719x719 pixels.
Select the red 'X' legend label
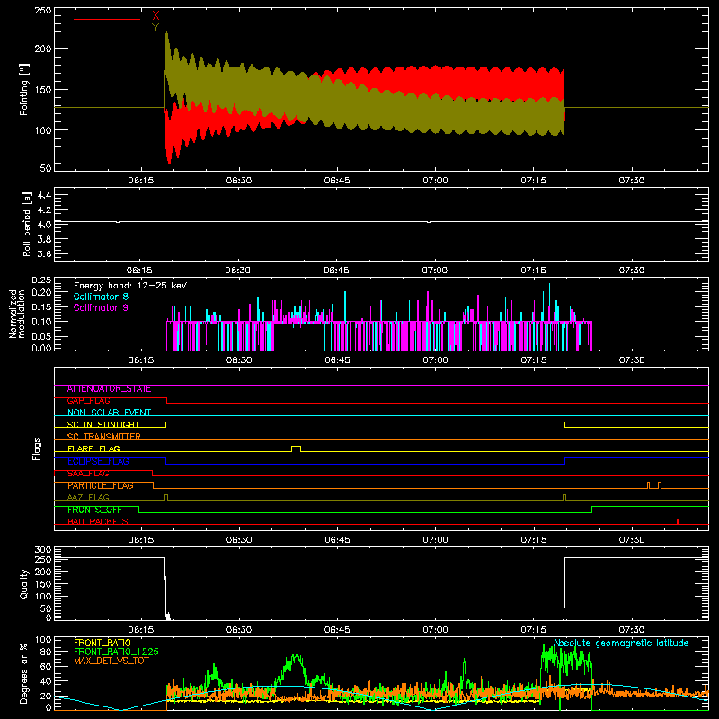tap(155, 16)
